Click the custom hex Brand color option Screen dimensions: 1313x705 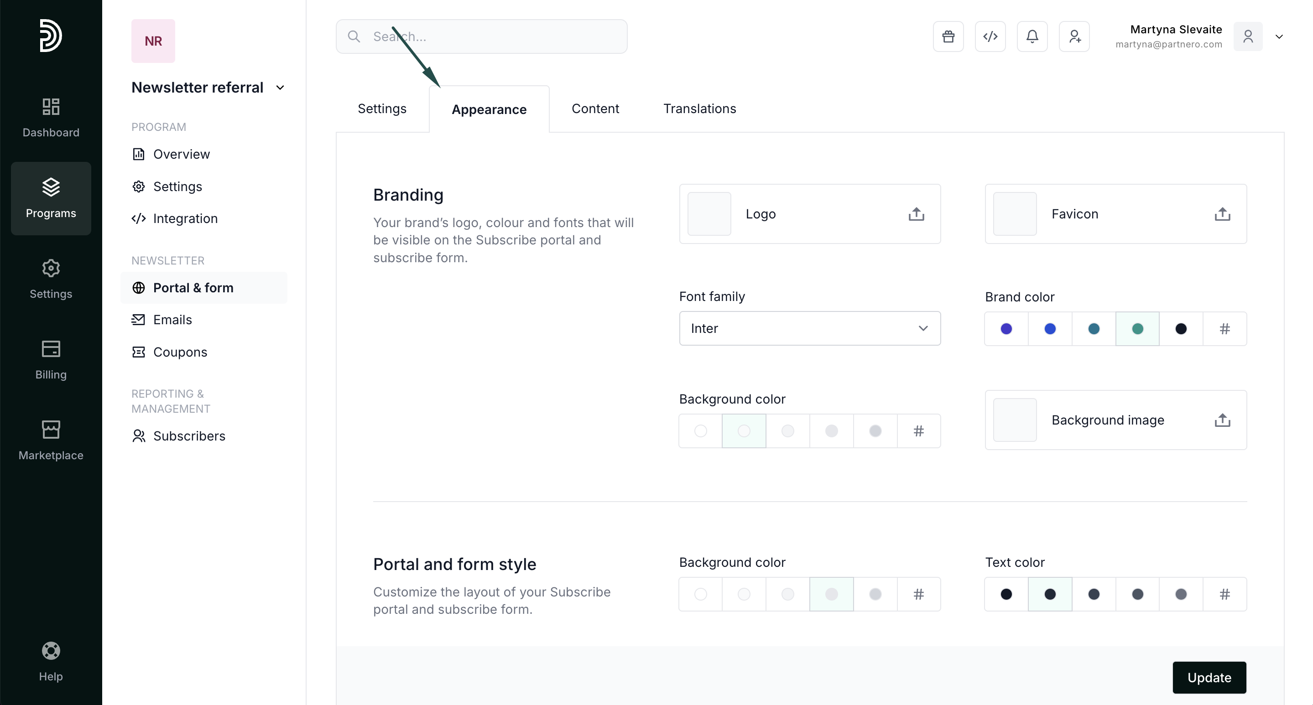(1224, 329)
